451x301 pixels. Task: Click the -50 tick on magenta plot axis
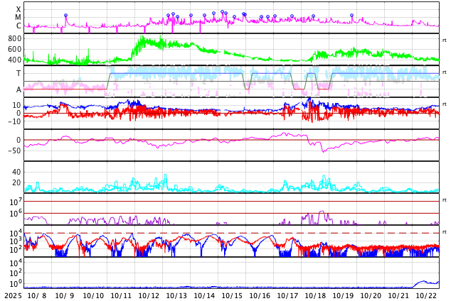pos(11,150)
